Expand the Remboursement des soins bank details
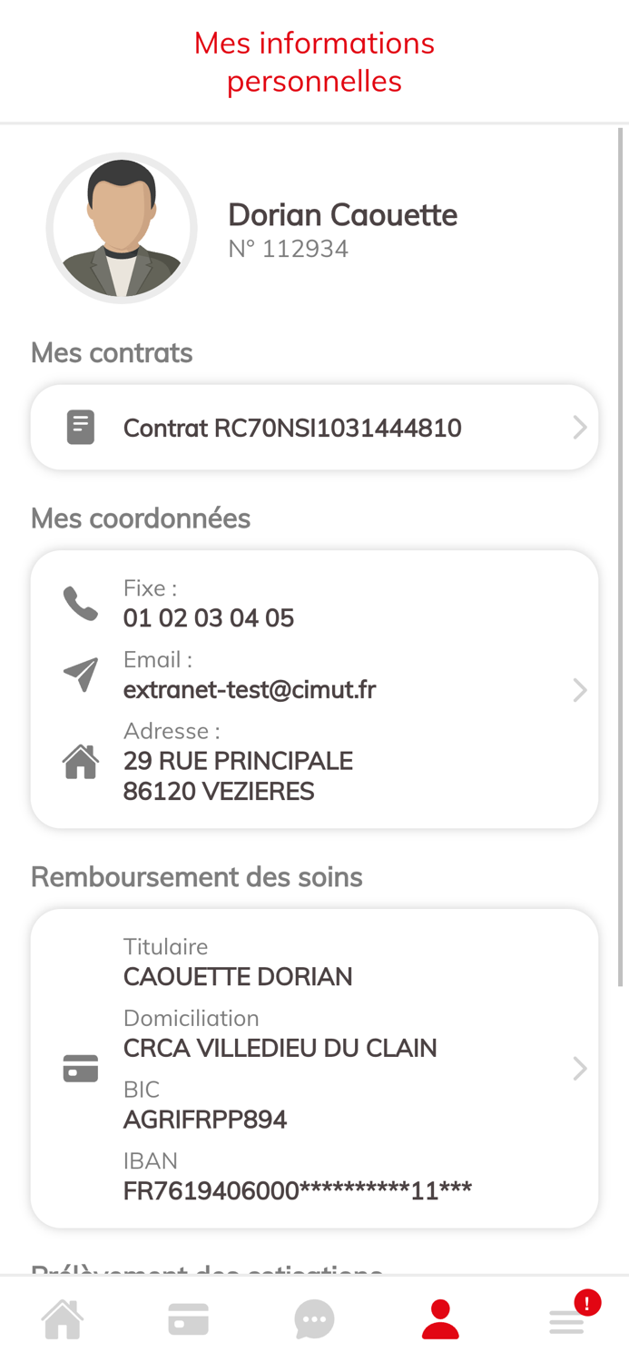 coord(580,1068)
